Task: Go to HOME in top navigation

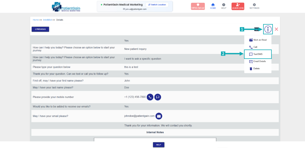Action: (x=213, y=6)
